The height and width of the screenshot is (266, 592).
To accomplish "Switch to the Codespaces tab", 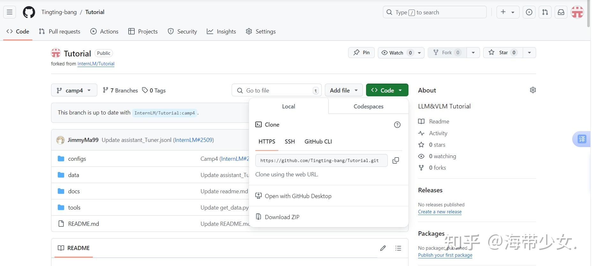I will click(x=368, y=107).
